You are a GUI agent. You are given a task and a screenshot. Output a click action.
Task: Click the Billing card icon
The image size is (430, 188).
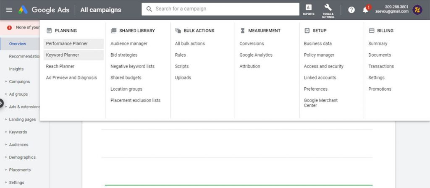coord(372,31)
